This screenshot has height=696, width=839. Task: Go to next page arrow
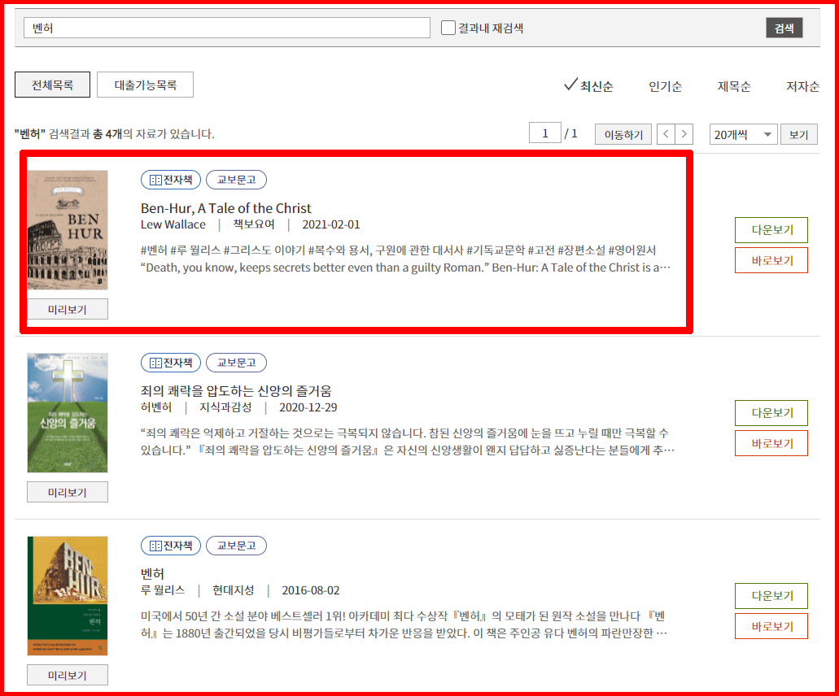coord(684,134)
